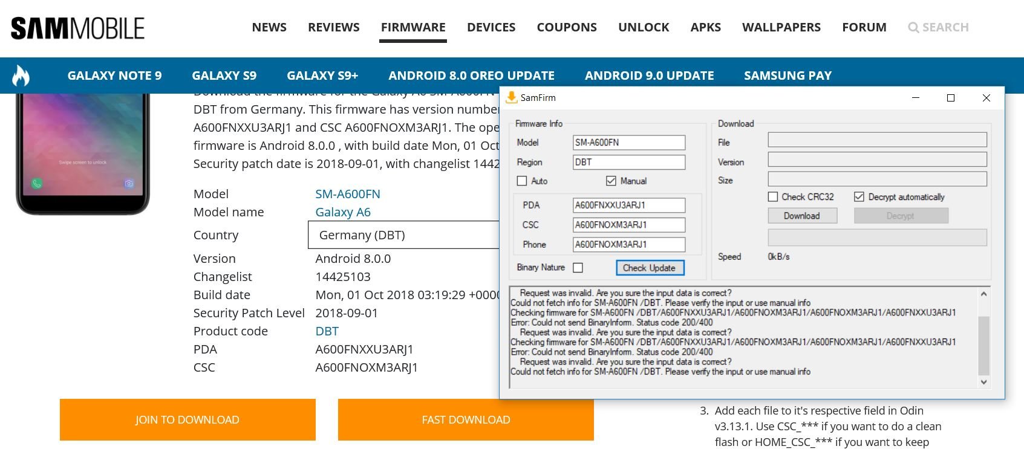This screenshot has height=449, width=1024.
Task: Open the WALLPAPERS menu
Action: click(781, 27)
